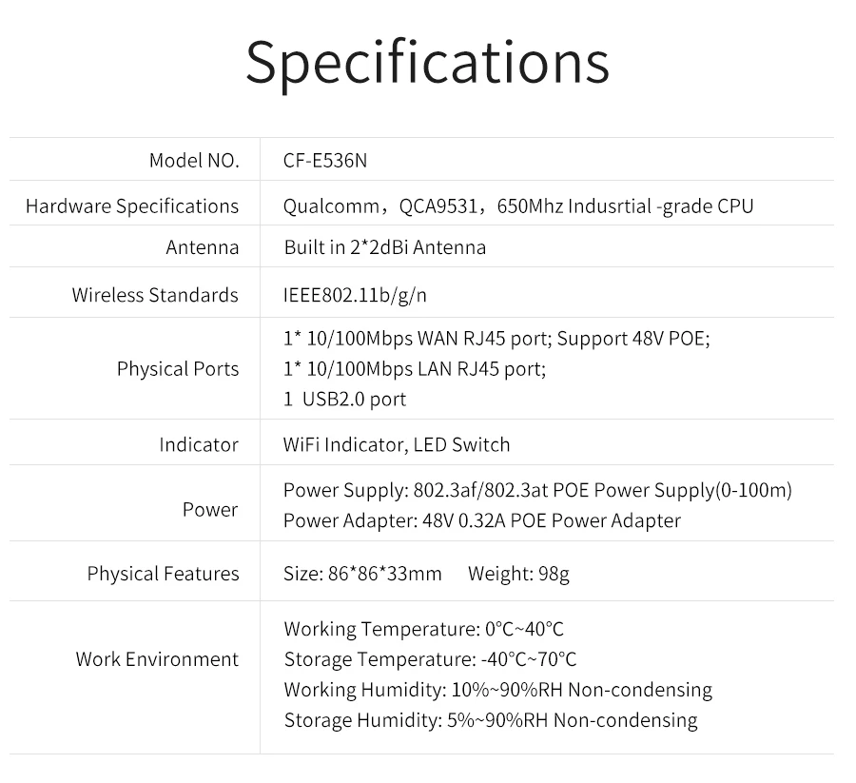Select the Power row label
856x783 pixels.
(x=210, y=510)
